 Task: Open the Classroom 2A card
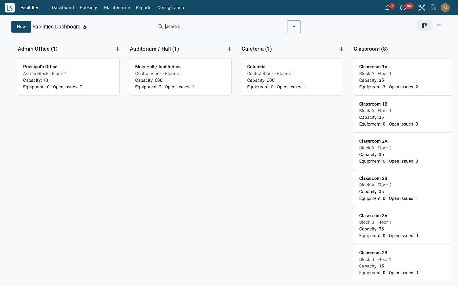[403, 151]
